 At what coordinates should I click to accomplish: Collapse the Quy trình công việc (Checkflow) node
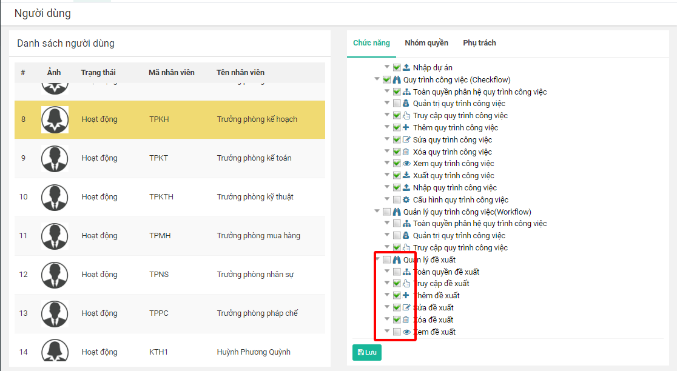point(377,80)
